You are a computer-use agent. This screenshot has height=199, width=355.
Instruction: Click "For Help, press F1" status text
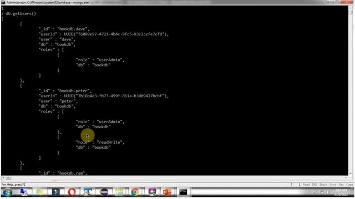pos(13,185)
